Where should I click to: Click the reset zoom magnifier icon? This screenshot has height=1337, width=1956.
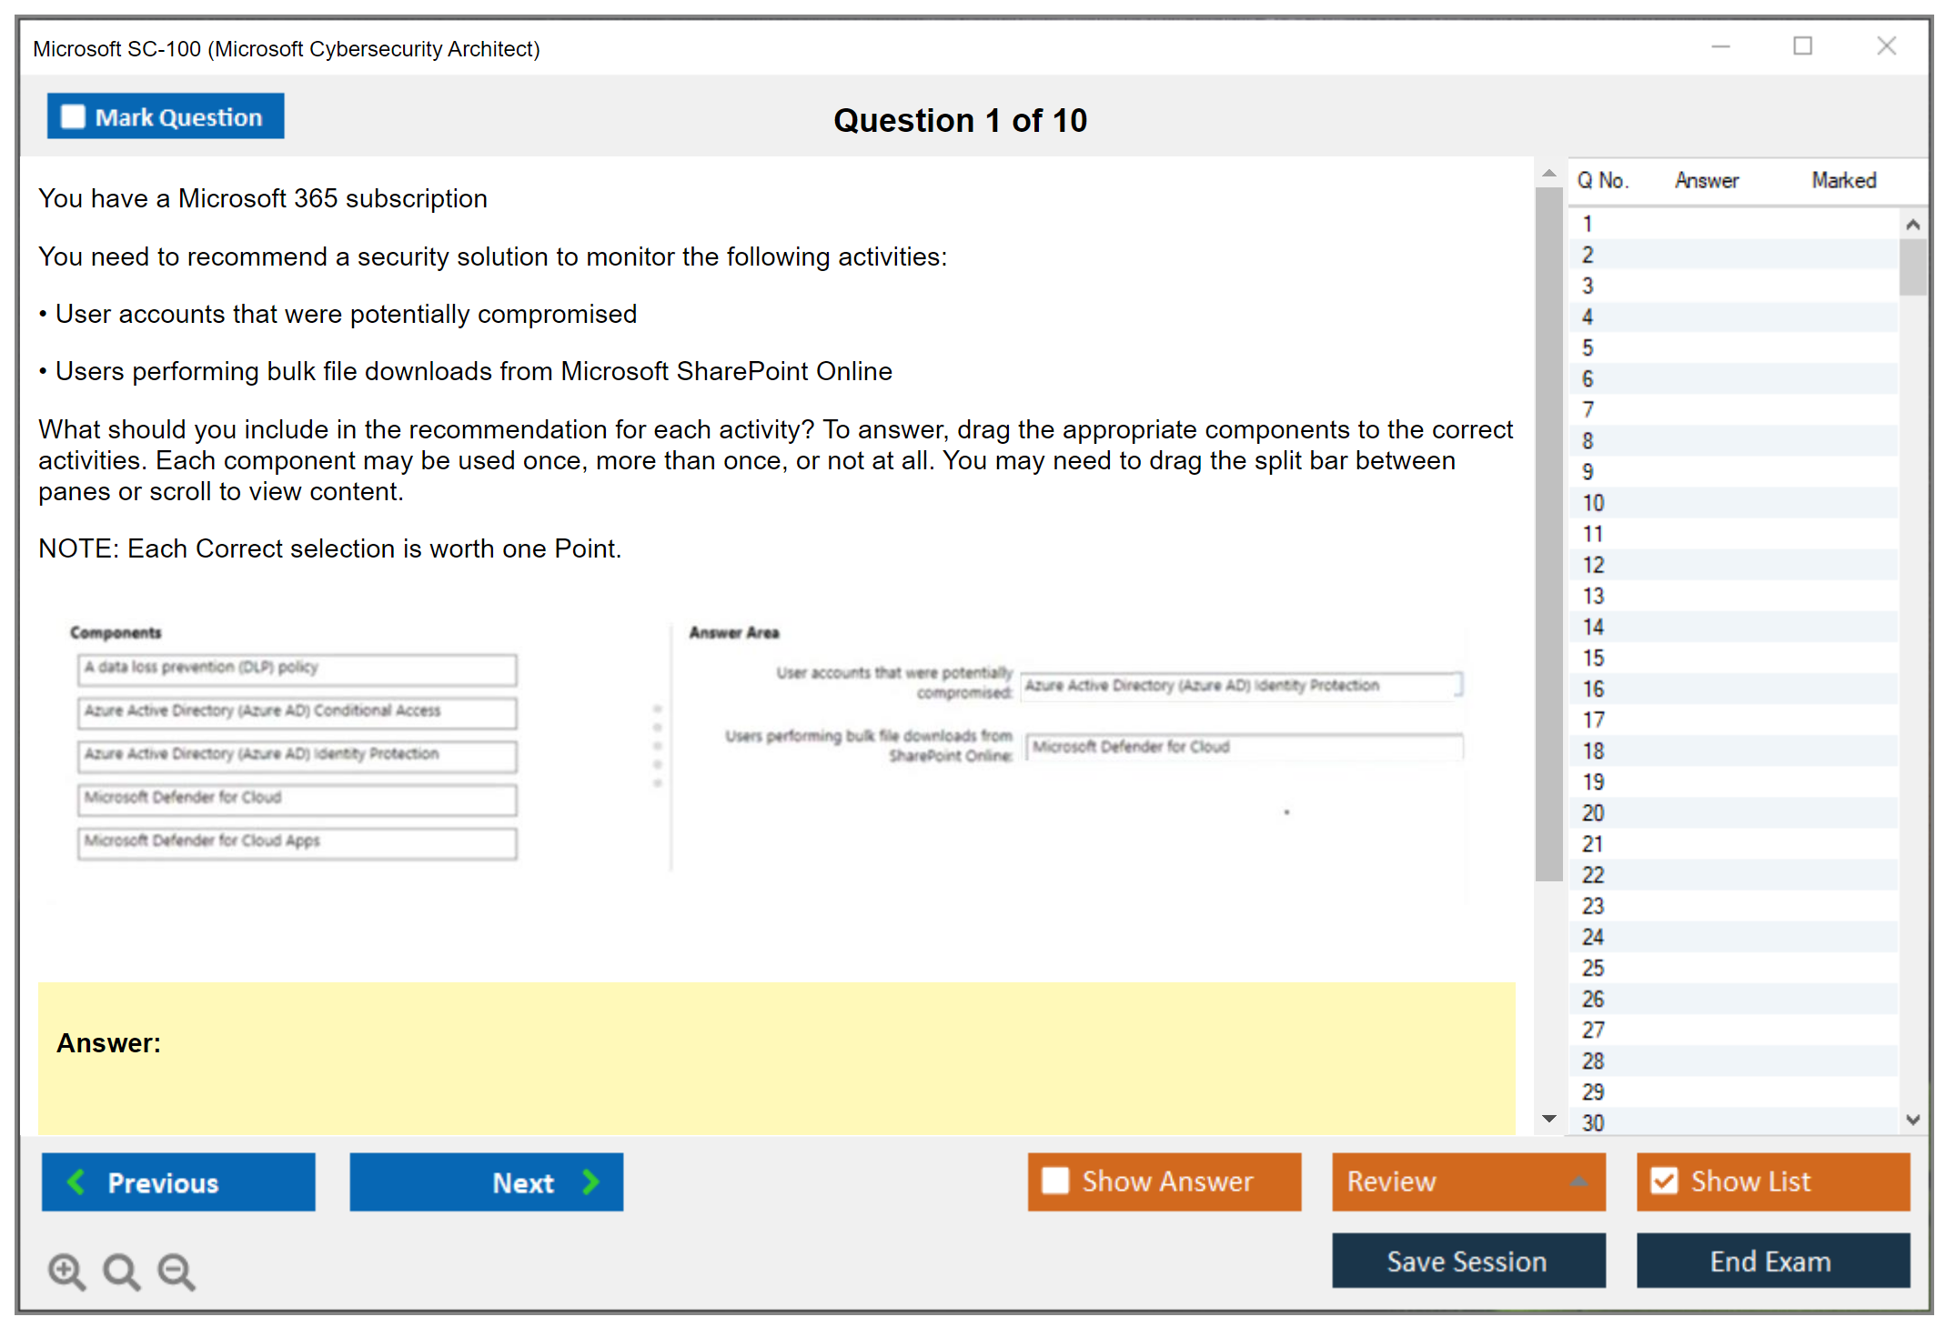tap(121, 1271)
